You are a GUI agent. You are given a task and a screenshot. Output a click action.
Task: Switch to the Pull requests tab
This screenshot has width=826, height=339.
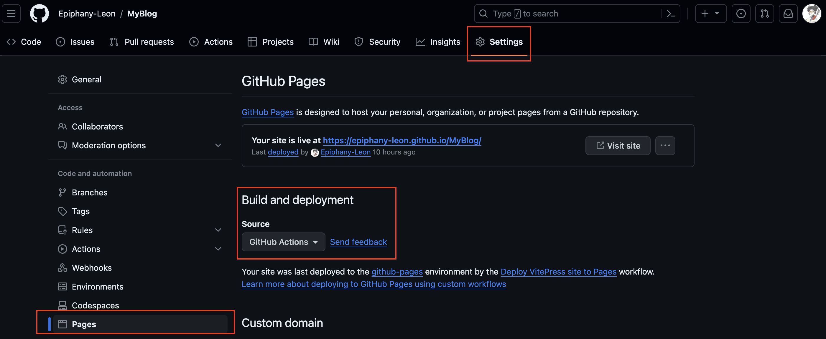coord(142,42)
